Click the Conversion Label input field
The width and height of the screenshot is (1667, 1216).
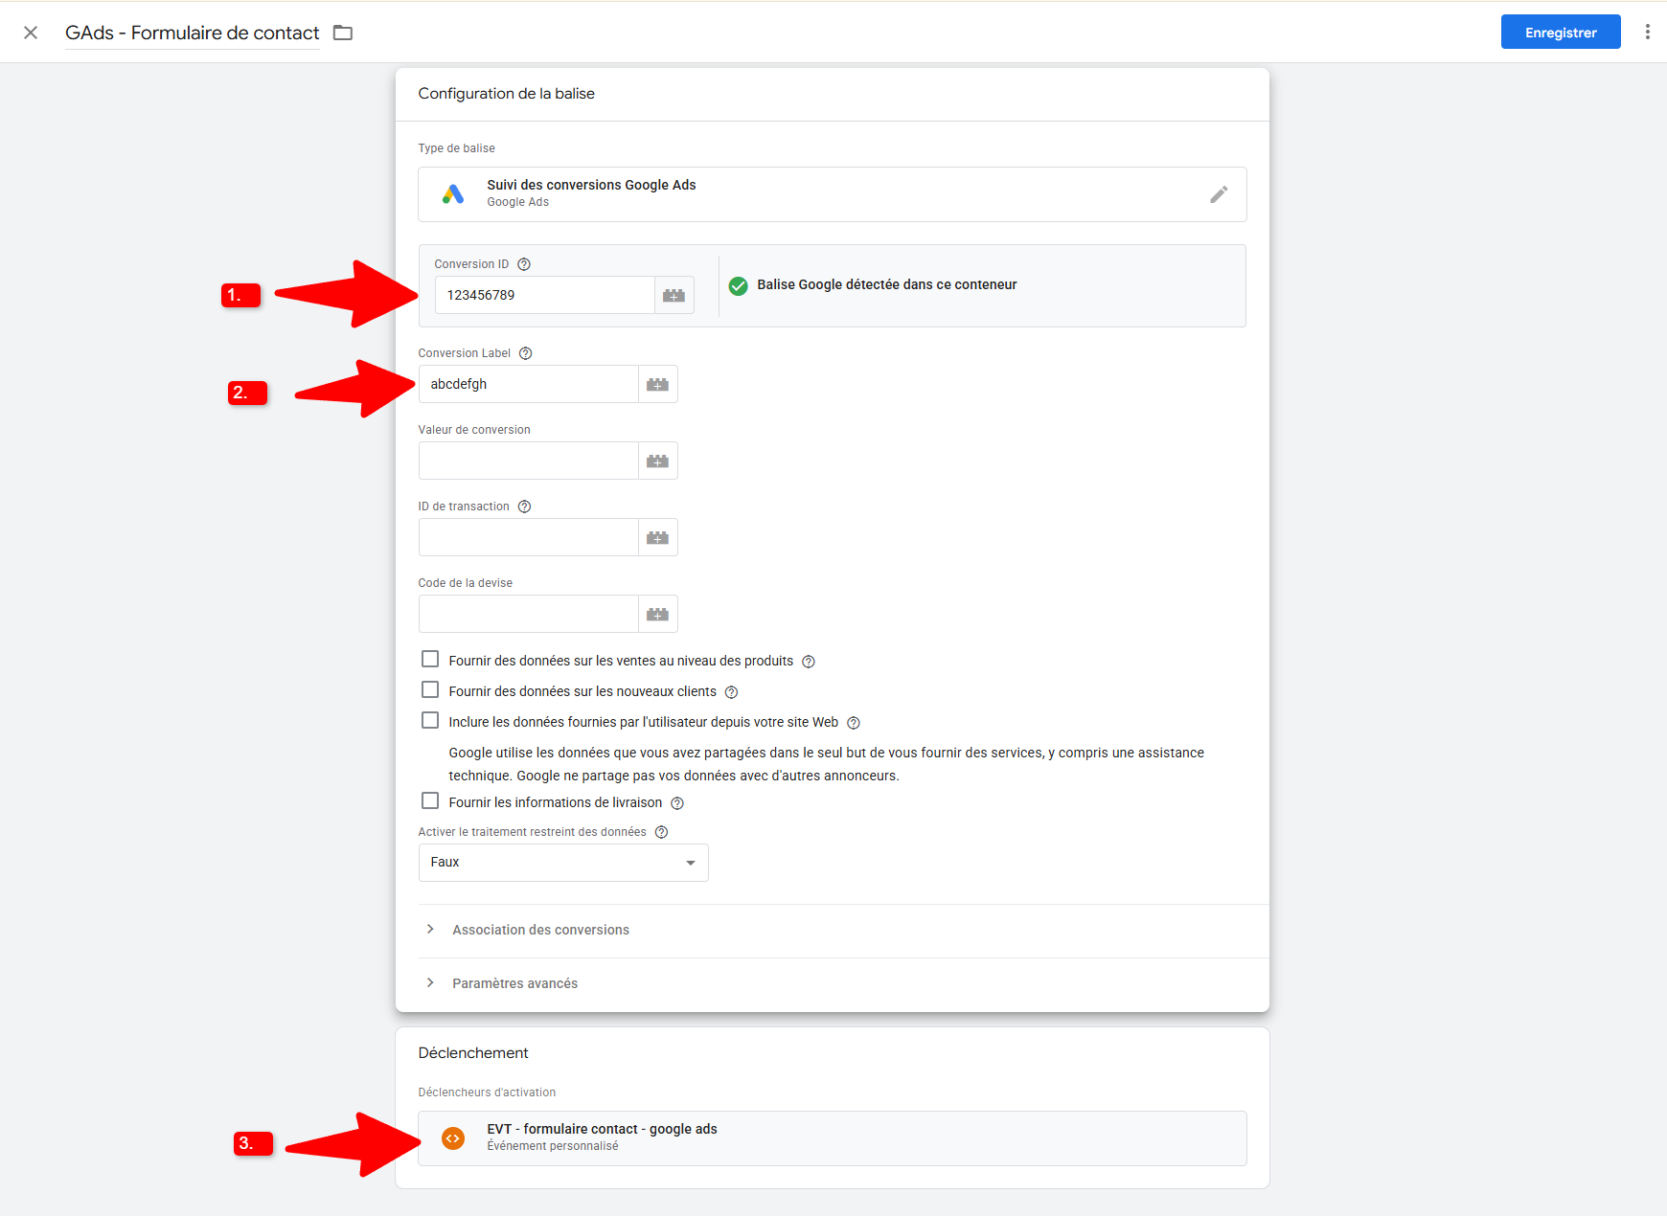point(529,384)
